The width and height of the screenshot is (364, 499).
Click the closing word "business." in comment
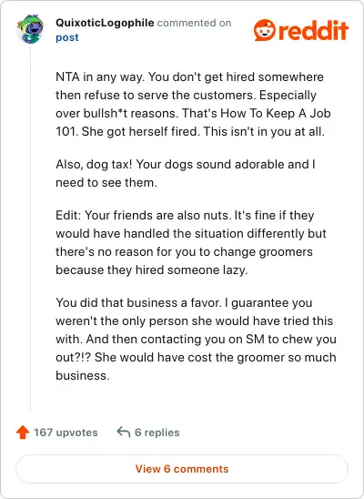83,375
